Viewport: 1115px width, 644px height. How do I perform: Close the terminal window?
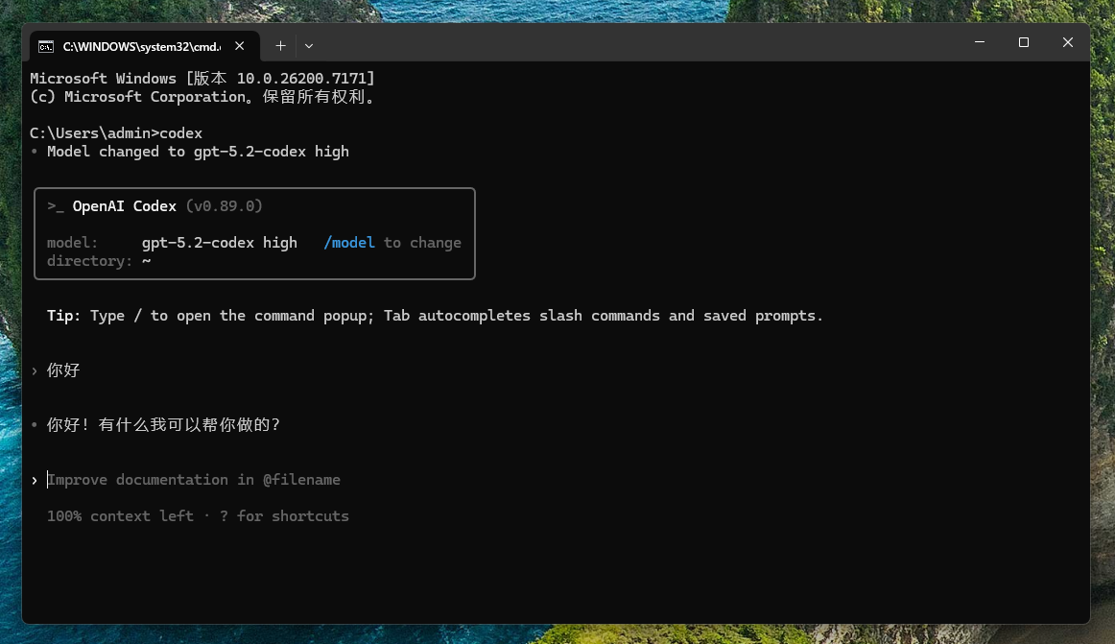tap(1067, 42)
